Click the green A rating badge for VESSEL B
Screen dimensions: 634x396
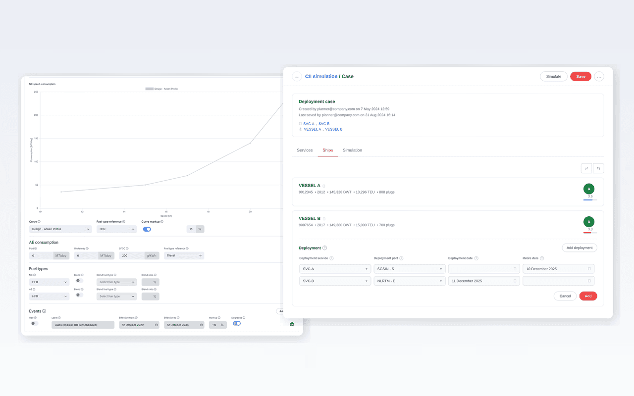(x=589, y=222)
